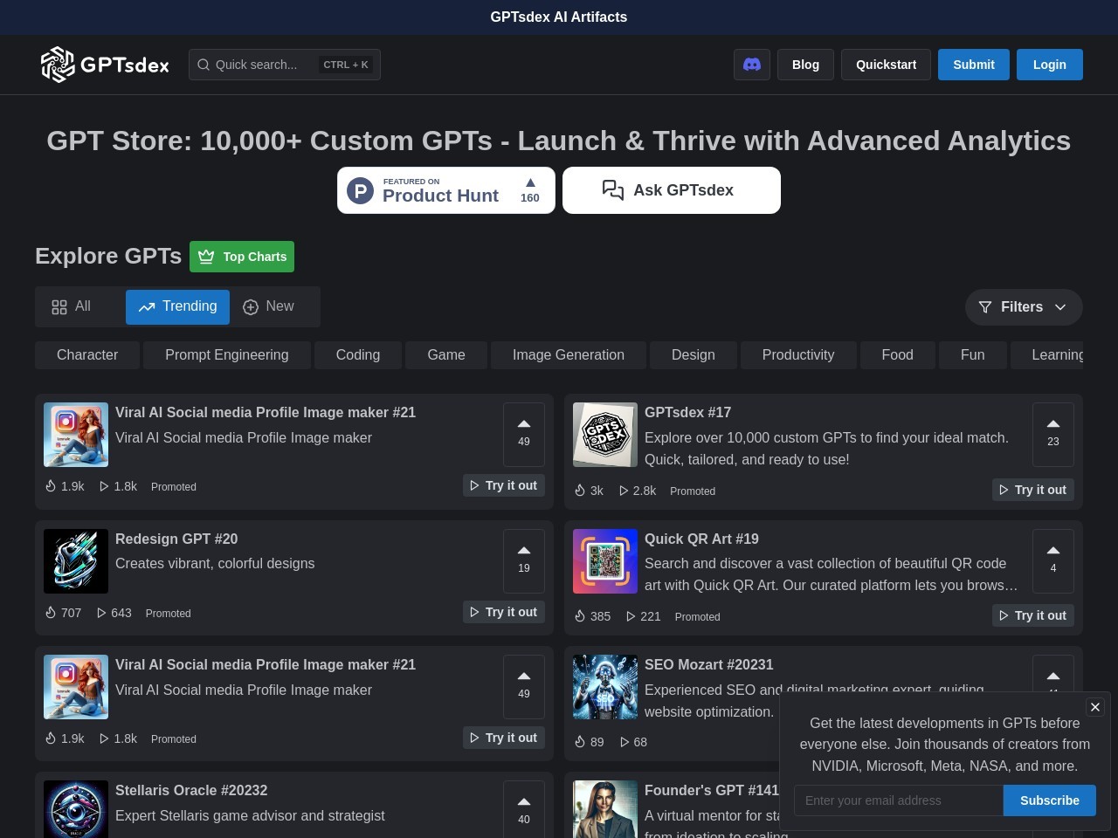Focus the Quick search field
Image resolution: width=1118 pixels, height=838 pixels.
(285, 65)
